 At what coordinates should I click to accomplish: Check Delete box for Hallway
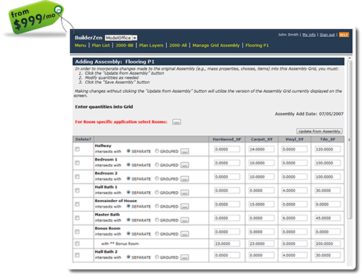78,150
